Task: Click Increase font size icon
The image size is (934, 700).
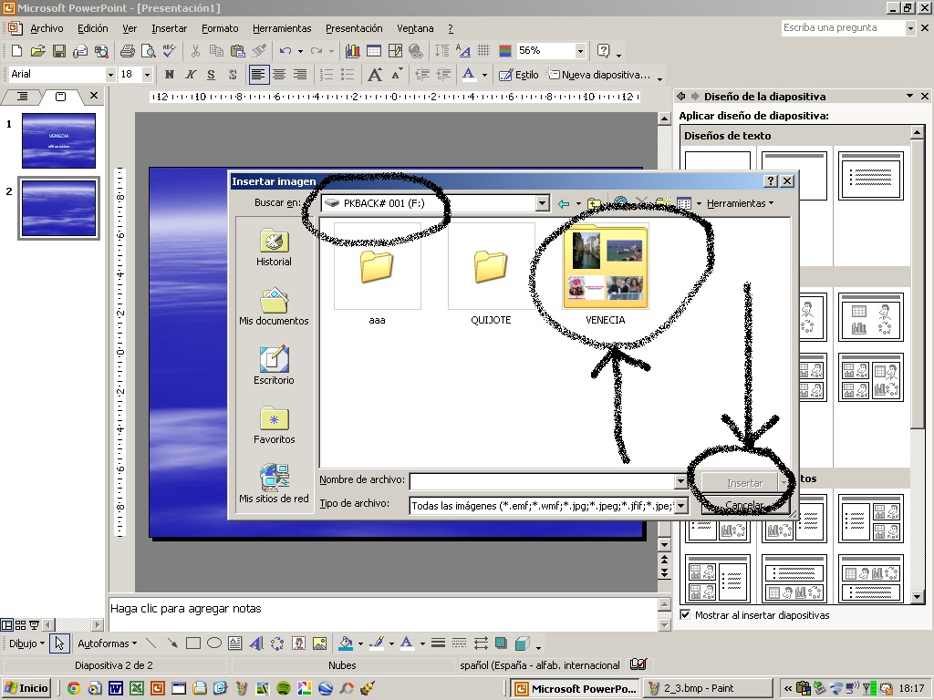Action: click(375, 75)
